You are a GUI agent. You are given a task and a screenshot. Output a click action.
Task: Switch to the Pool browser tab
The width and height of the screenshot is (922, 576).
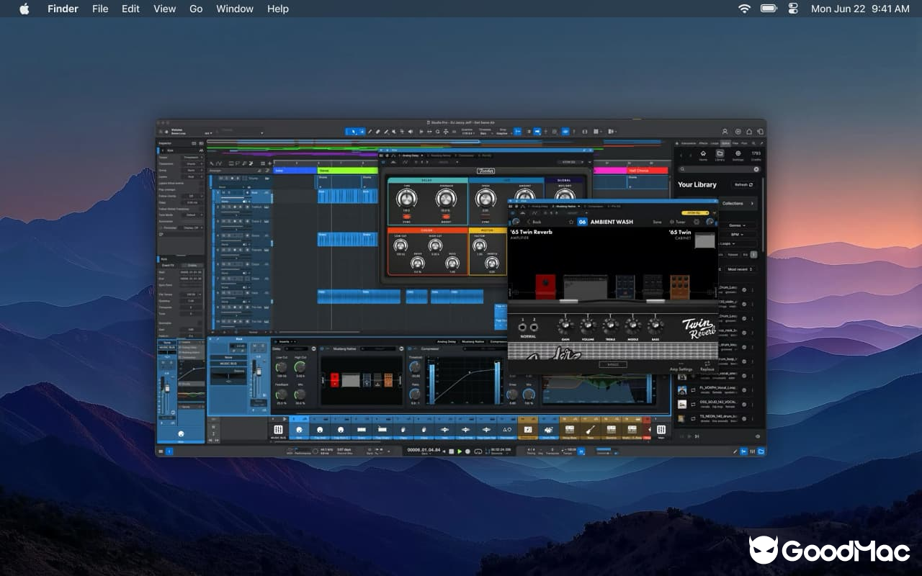pyautogui.click(x=744, y=143)
